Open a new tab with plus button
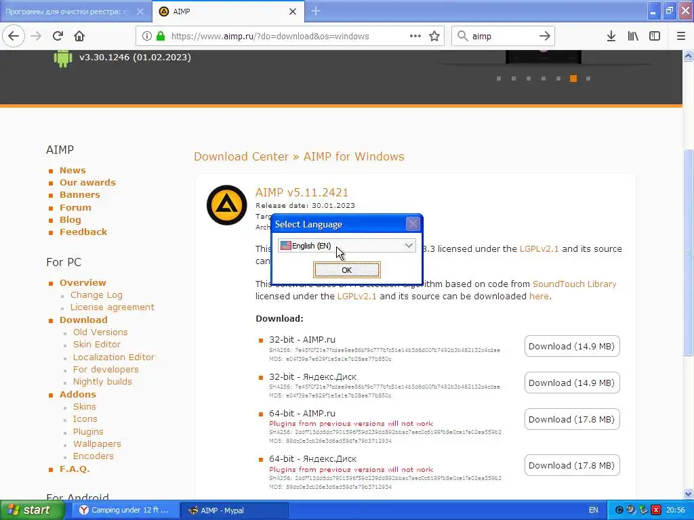Viewport: 694px width, 520px height. tap(316, 11)
